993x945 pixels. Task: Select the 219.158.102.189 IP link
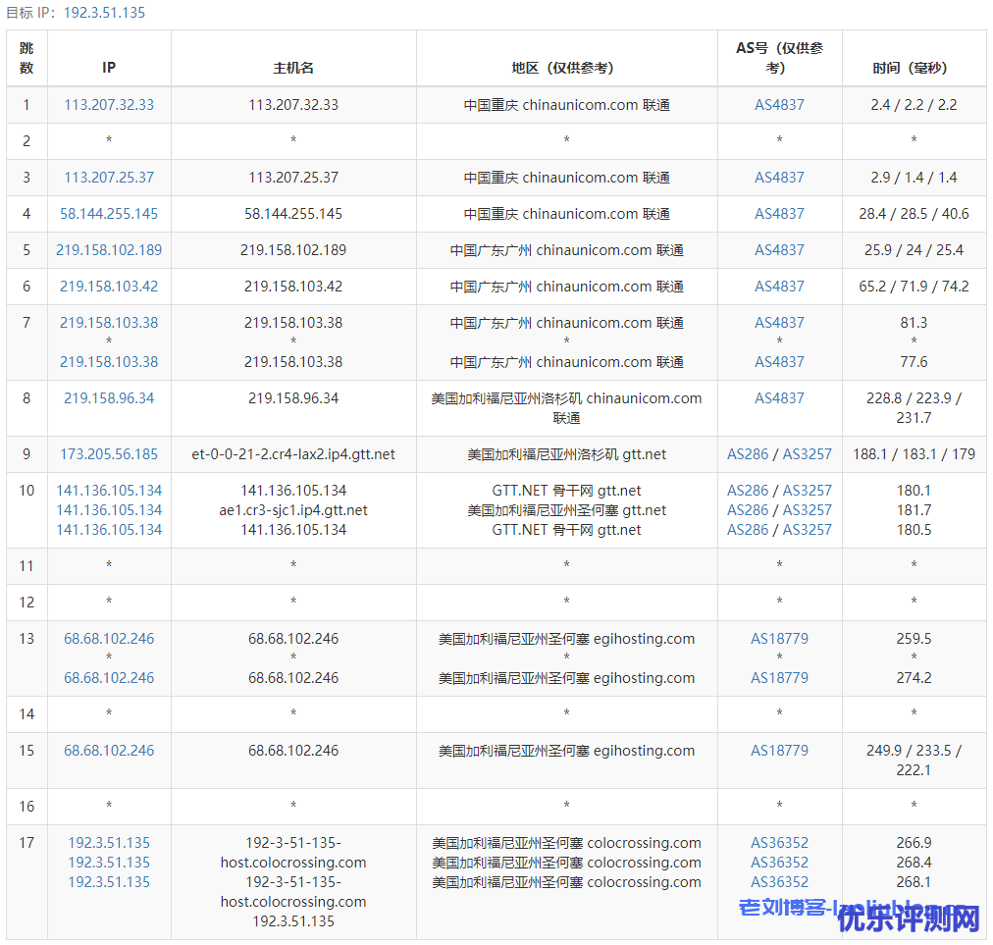click(109, 250)
